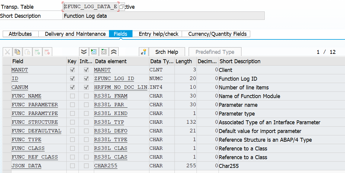The width and height of the screenshot is (345, 173).
Task: Click the FUNC_REF_CLASS field name
Action: tap(35, 157)
